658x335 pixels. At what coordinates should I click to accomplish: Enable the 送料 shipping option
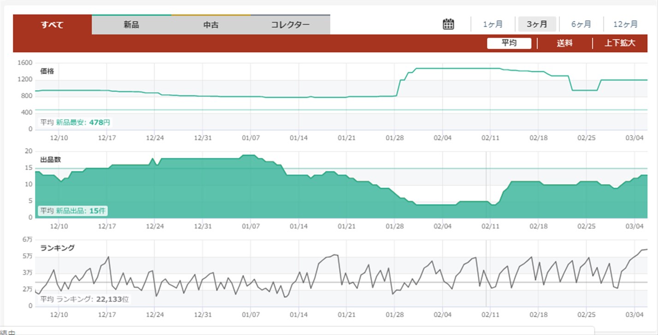[564, 43]
